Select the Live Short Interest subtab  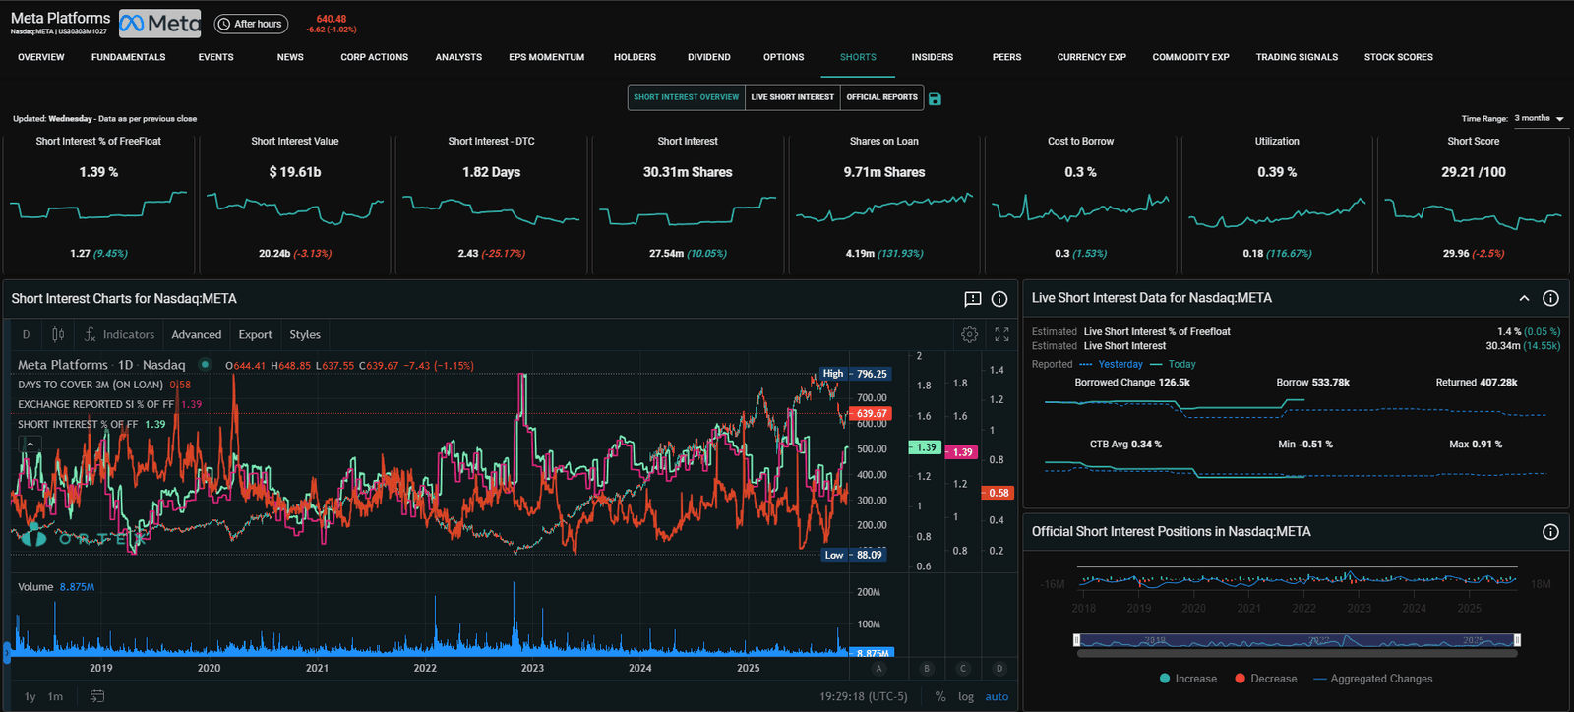[x=792, y=97]
